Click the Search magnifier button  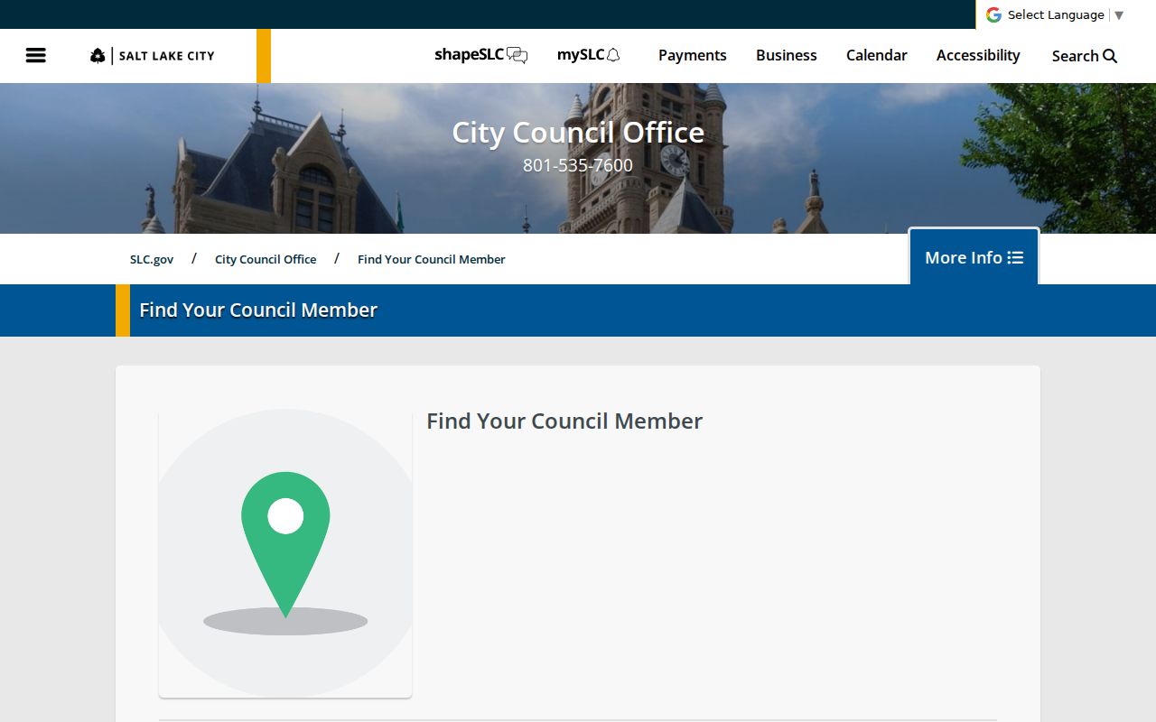pyautogui.click(x=1084, y=56)
